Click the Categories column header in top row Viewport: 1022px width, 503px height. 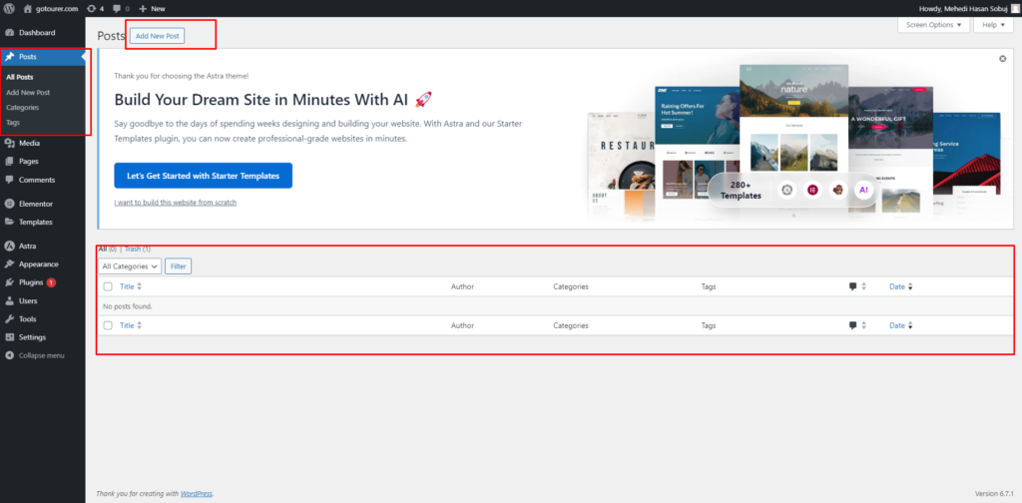[571, 286]
